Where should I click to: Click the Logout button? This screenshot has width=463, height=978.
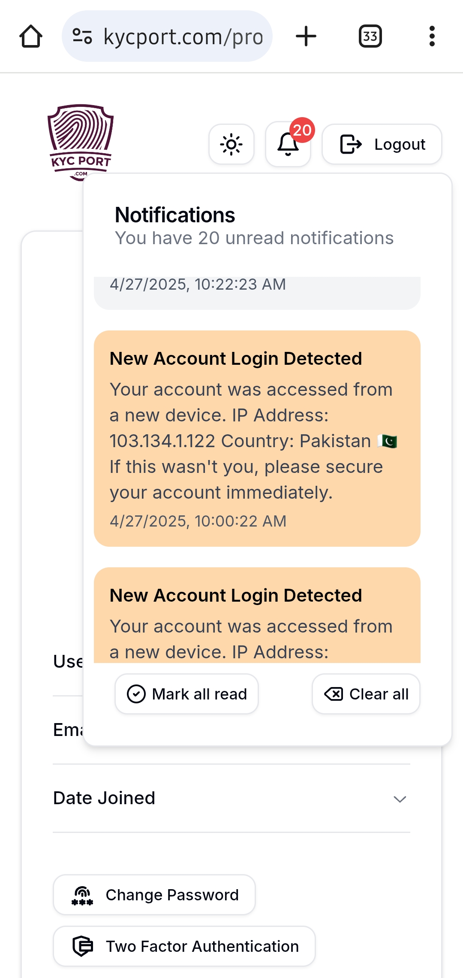coord(382,144)
